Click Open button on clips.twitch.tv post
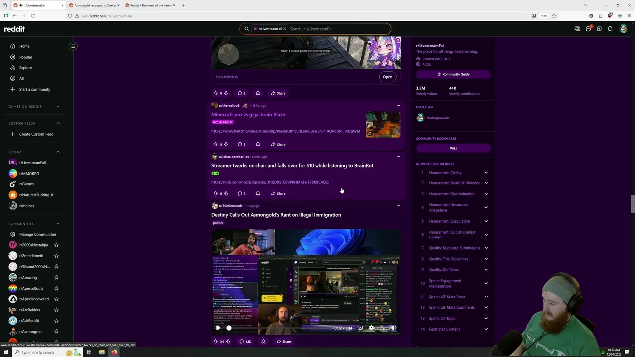Screen dimensions: 635x357 [x=387, y=77]
